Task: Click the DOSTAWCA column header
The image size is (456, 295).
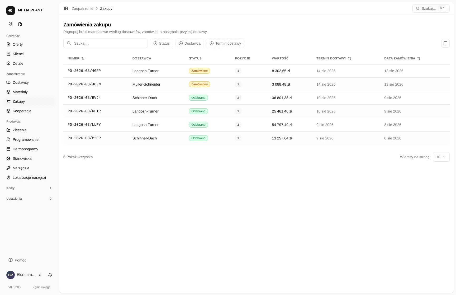Action: click(x=142, y=58)
